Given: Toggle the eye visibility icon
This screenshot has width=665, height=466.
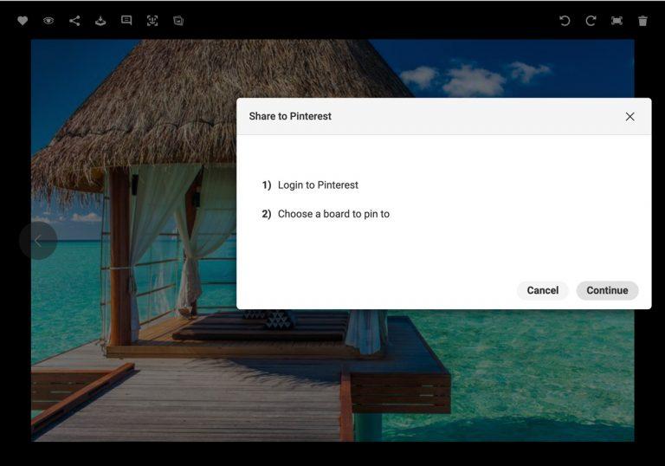Looking at the screenshot, I should pyautogui.click(x=48, y=21).
